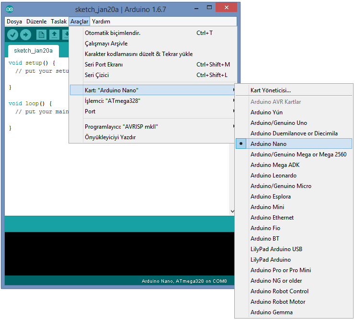Screen dimensions: 355x320
Task: Select Arduino Mini board
Action: pos(294,207)
